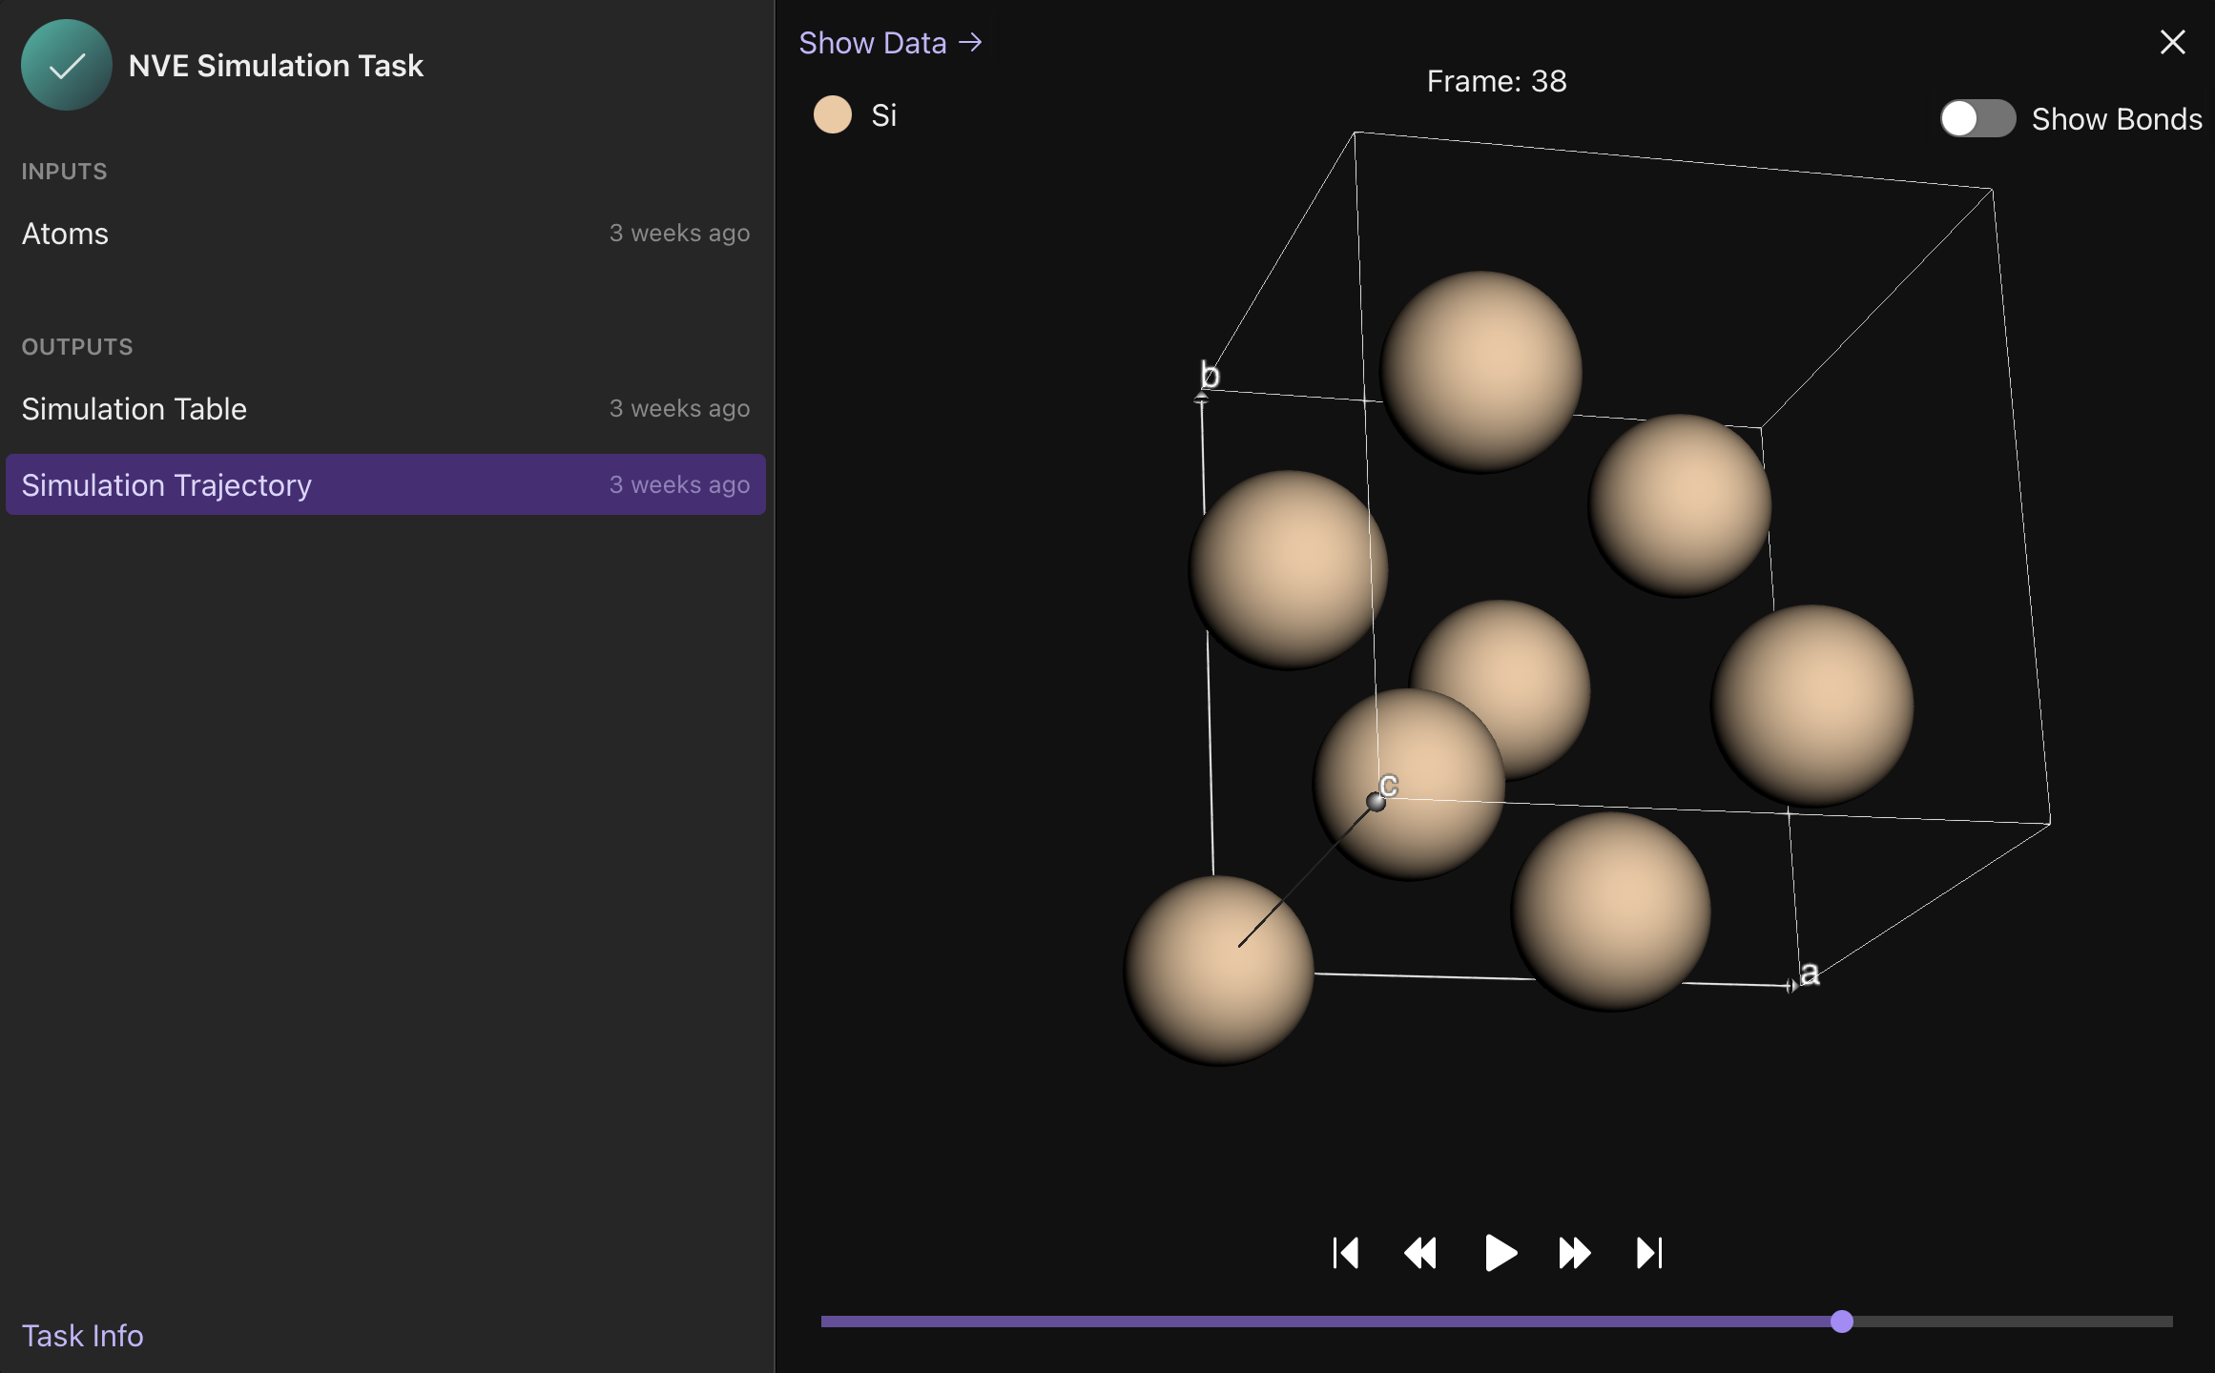2215x1373 pixels.
Task: Click the 'a' axis label on cell
Action: click(x=1810, y=973)
